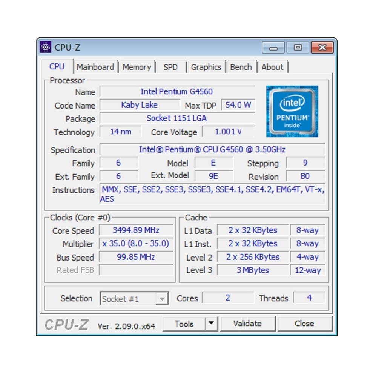Viewport: 373px width, 373px height.
Task: Click the maximize window button
Action: point(298,48)
